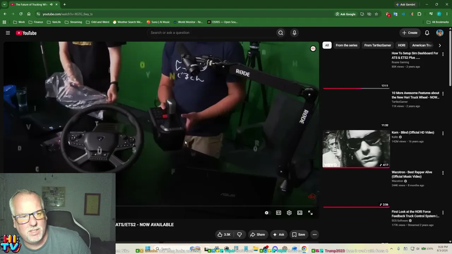This screenshot has height=254, width=452.
Task: Open Weather Search bookmark
Action: pos(127,22)
